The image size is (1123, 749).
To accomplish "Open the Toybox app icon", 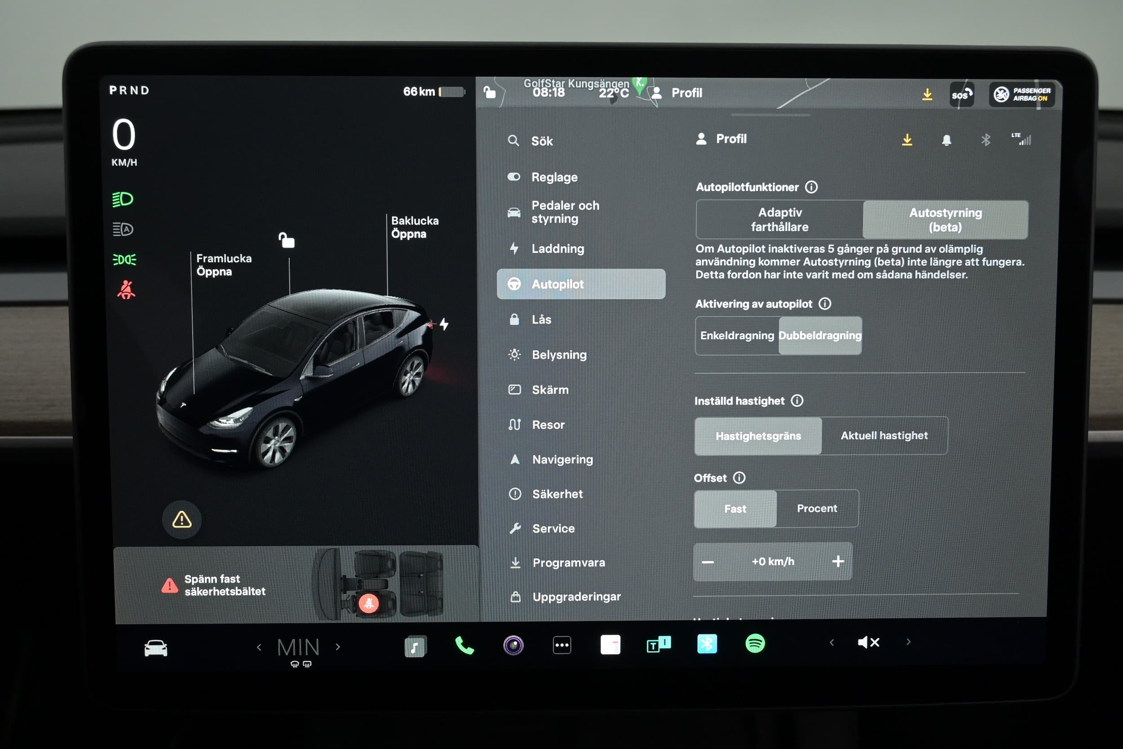I will (659, 644).
